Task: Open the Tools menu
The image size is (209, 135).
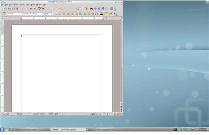Action: (x=33, y=5)
